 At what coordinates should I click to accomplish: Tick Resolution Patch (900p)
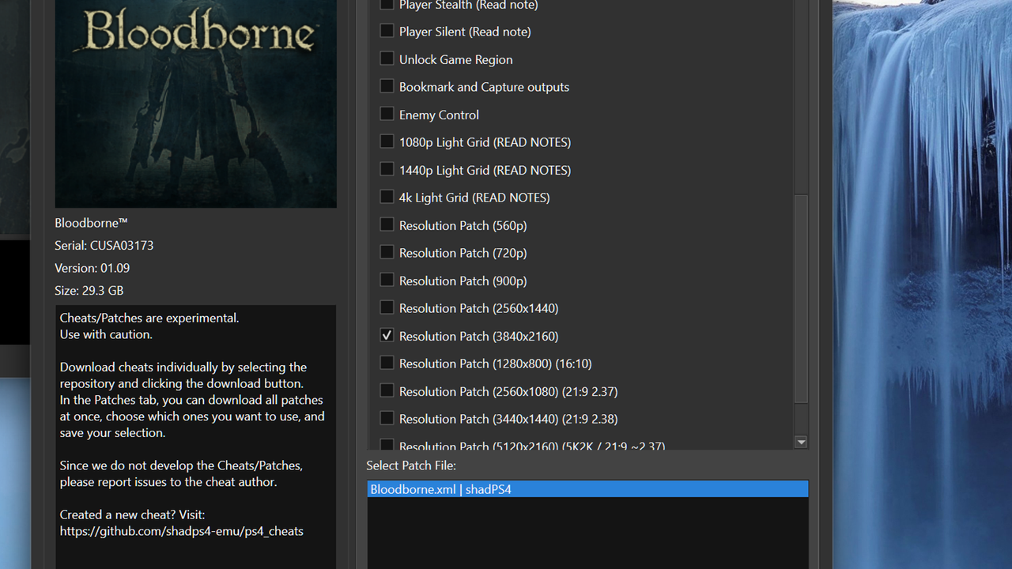(387, 280)
